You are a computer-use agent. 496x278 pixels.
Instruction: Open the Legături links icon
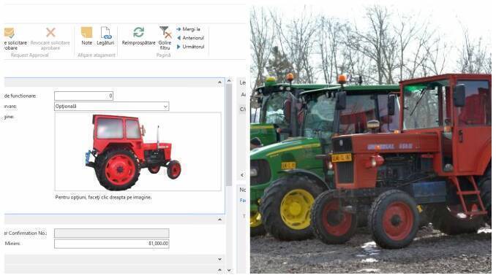[105, 33]
